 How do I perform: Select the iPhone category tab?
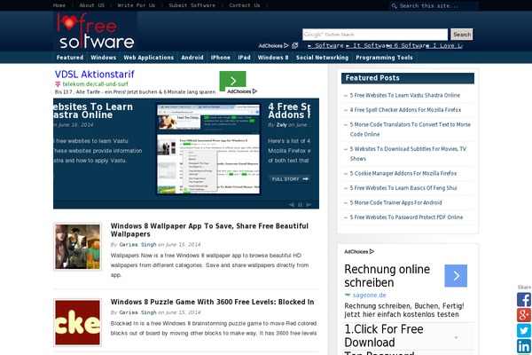tap(221, 58)
